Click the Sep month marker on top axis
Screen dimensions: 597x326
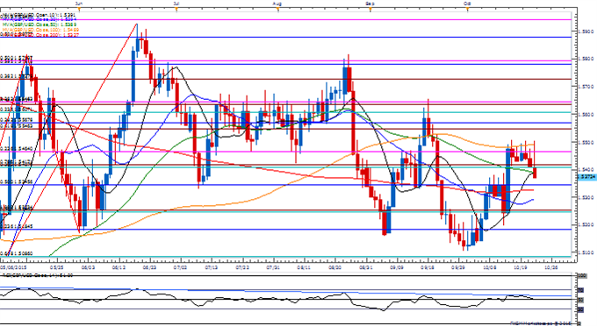(x=370, y=4)
